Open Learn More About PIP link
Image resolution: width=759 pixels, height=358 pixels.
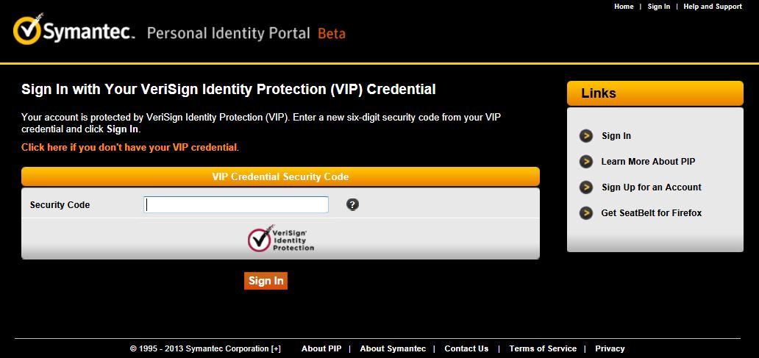point(648,162)
